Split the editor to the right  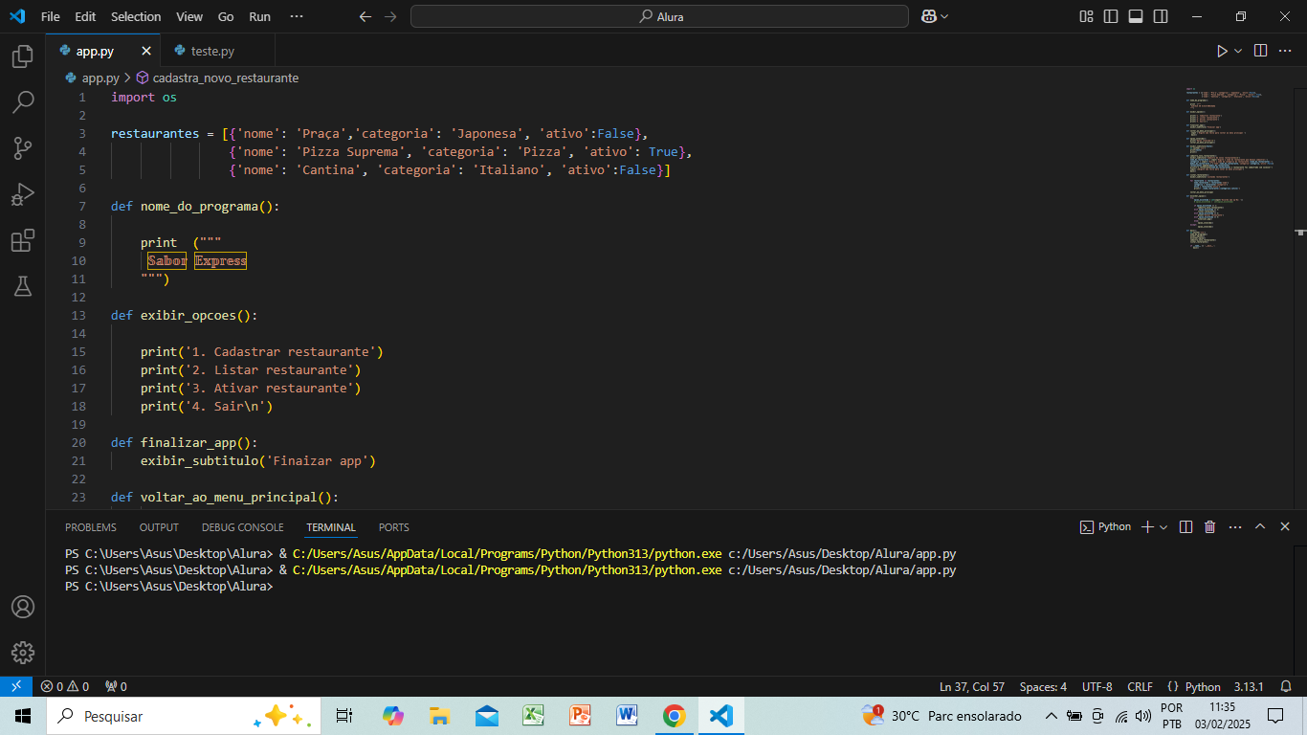(1260, 51)
